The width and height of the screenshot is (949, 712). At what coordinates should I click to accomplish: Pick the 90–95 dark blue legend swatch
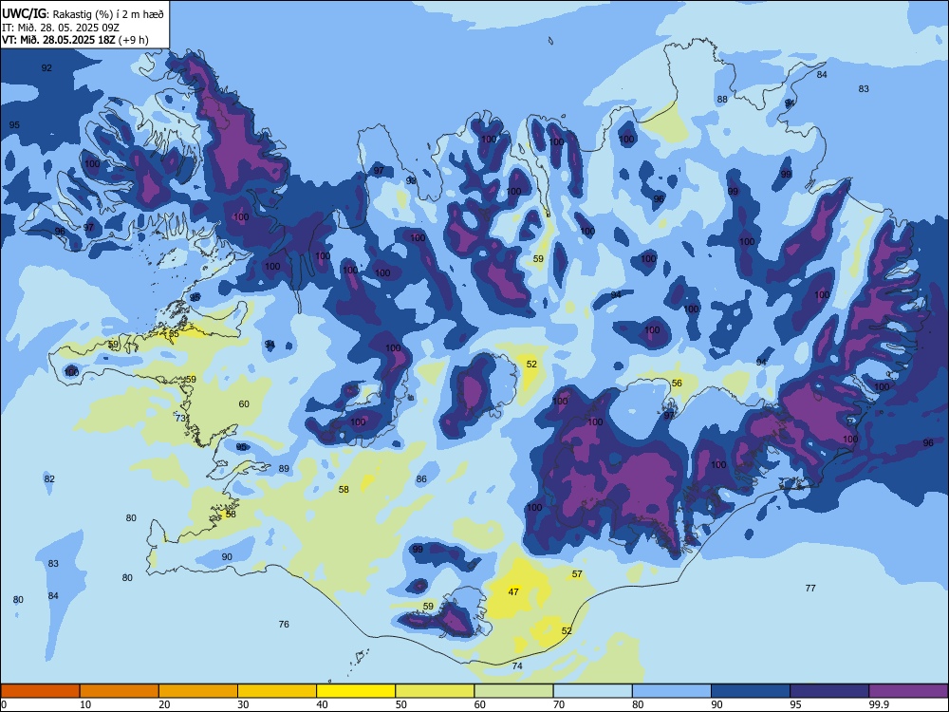point(751,691)
